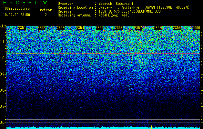Click the antenna A504HB(yagi 4el) text
This screenshot has height=129, width=203.
click(114, 15)
